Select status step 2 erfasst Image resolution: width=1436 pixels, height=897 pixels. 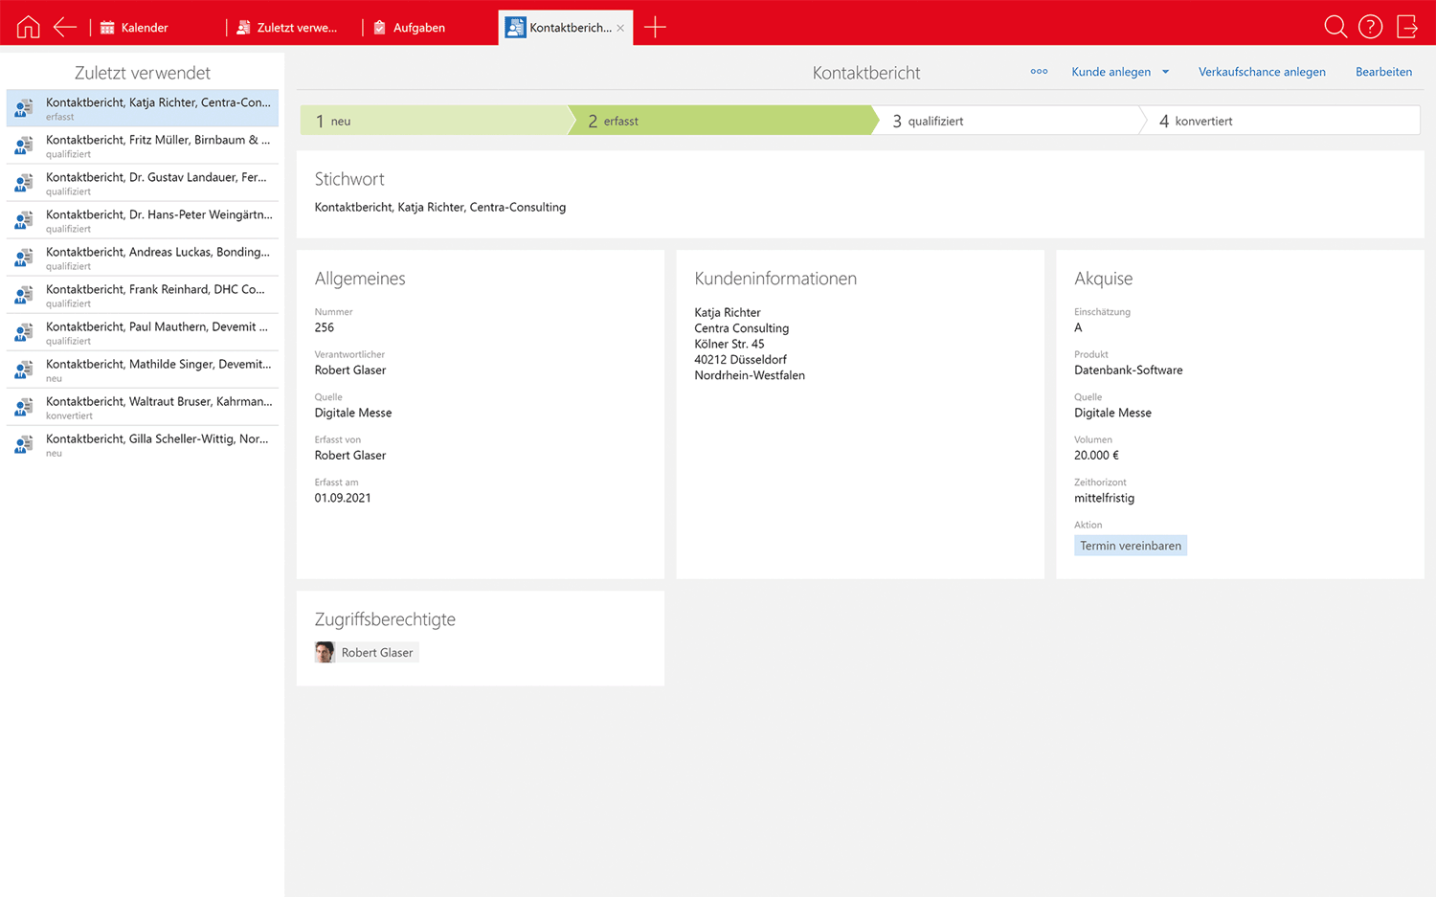point(723,121)
